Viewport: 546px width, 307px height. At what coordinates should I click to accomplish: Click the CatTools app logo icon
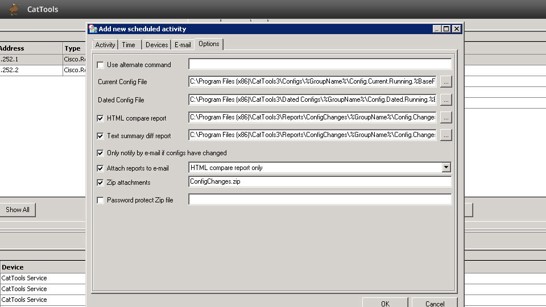(x=14, y=9)
